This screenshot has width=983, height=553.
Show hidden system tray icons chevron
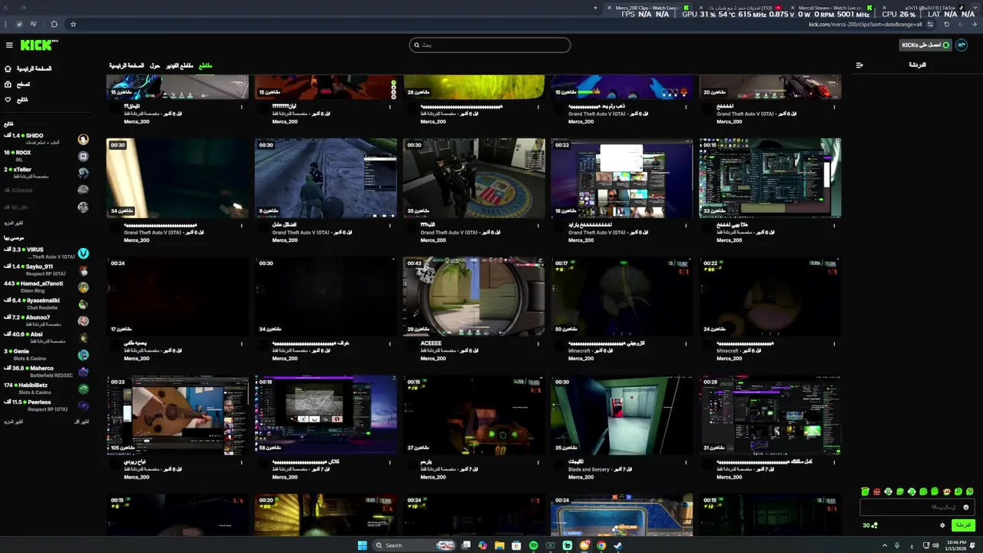(883, 545)
